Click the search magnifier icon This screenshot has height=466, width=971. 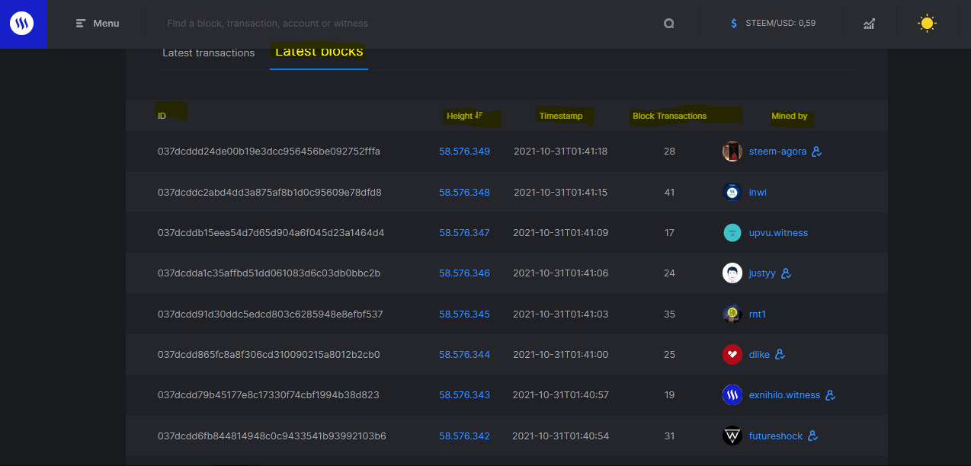[668, 24]
